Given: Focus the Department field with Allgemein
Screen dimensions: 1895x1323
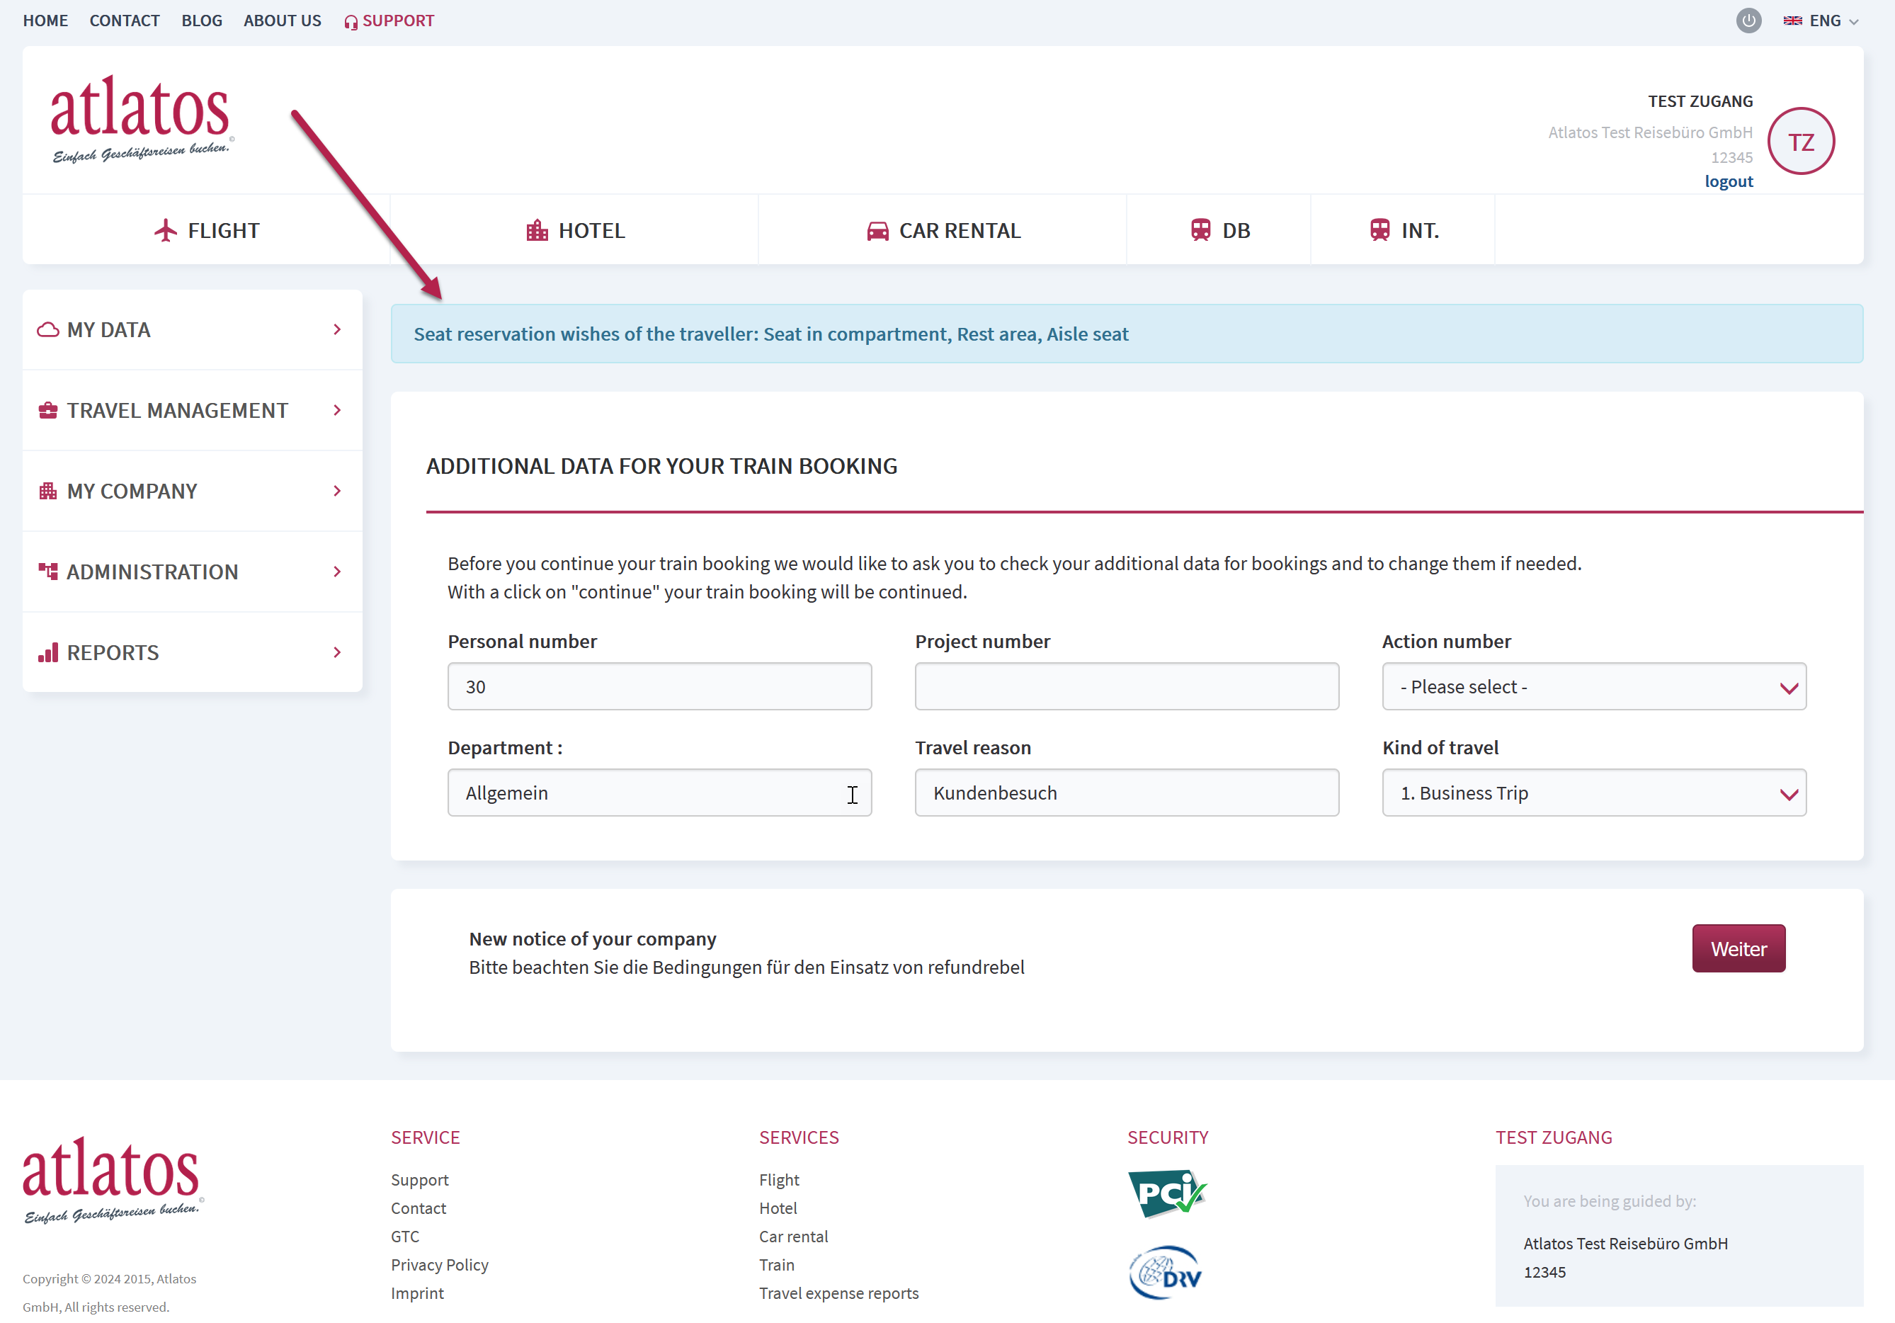Looking at the screenshot, I should click(659, 793).
